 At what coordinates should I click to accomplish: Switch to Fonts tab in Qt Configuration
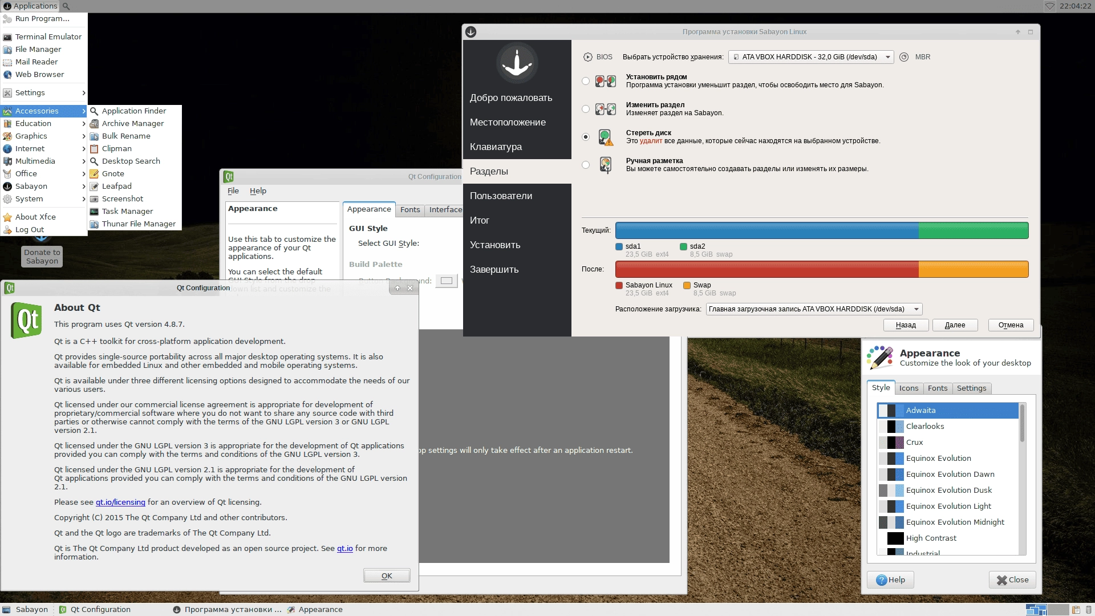pyautogui.click(x=410, y=210)
